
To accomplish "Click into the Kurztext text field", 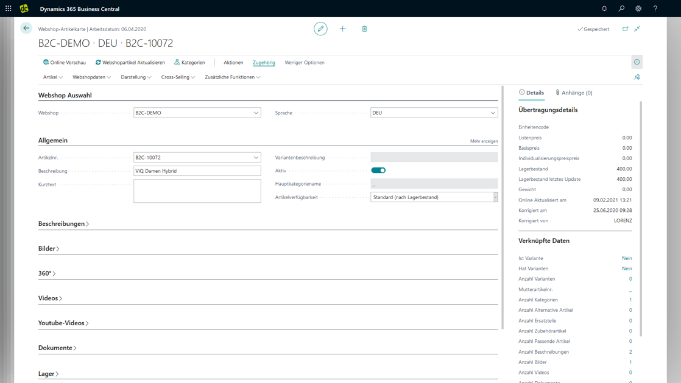I will point(197,191).
